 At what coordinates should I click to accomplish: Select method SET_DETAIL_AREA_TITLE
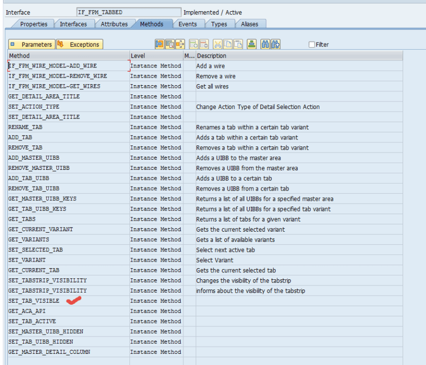69,117
